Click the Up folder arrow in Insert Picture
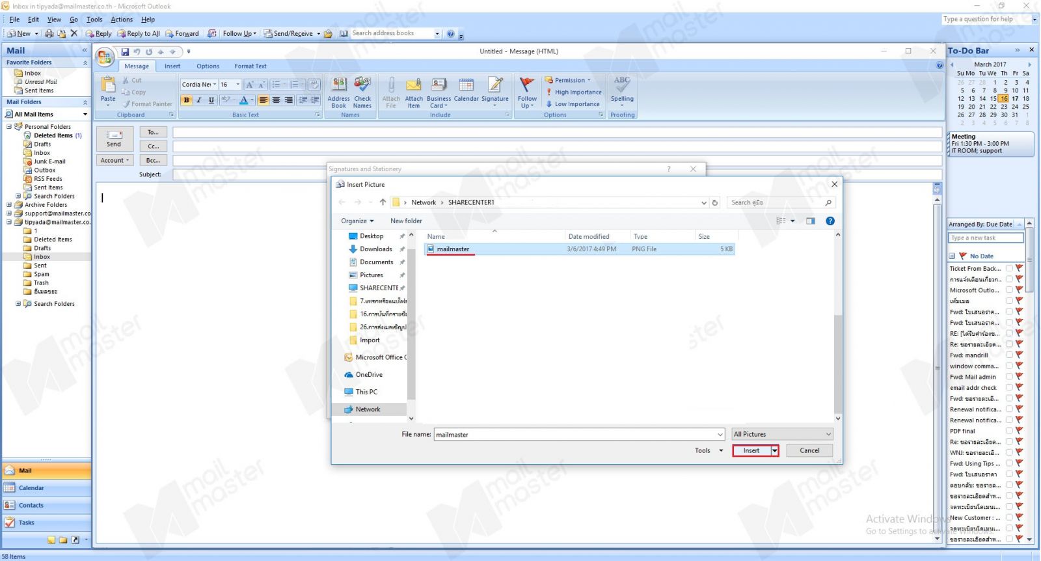This screenshot has height=561, width=1041. [383, 202]
